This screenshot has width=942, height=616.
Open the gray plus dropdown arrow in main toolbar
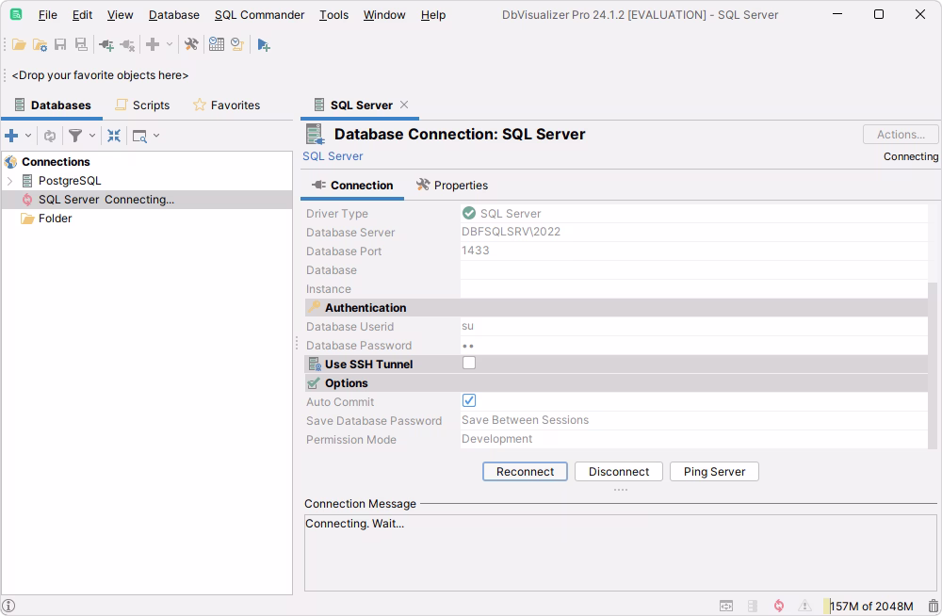point(170,44)
